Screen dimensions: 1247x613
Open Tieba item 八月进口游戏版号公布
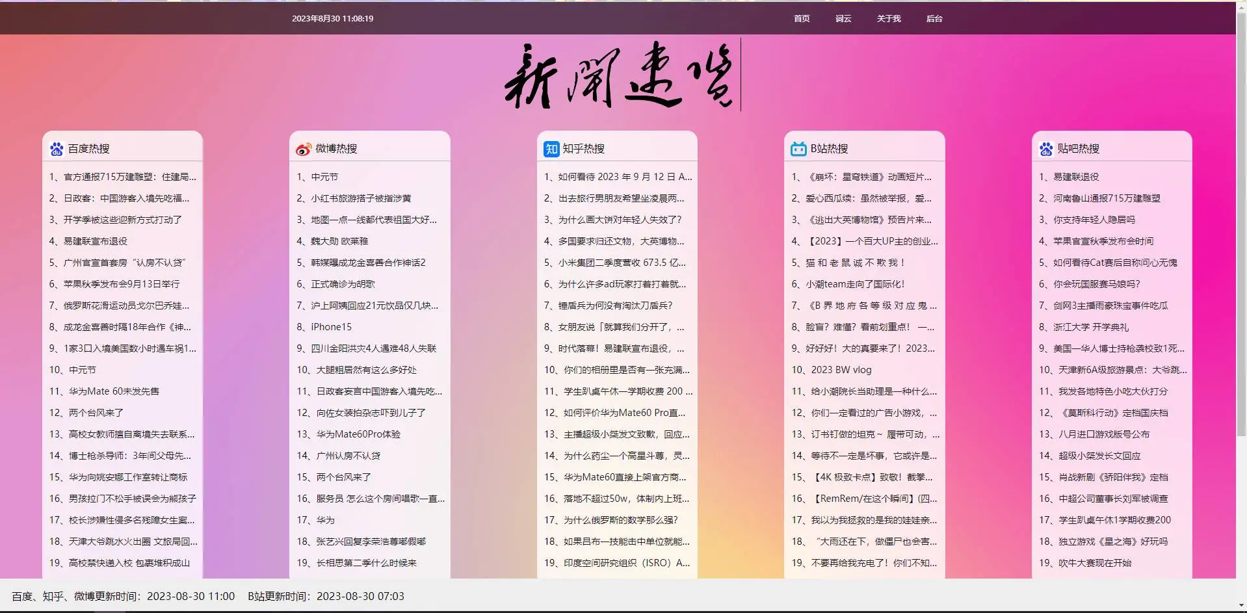click(1094, 434)
